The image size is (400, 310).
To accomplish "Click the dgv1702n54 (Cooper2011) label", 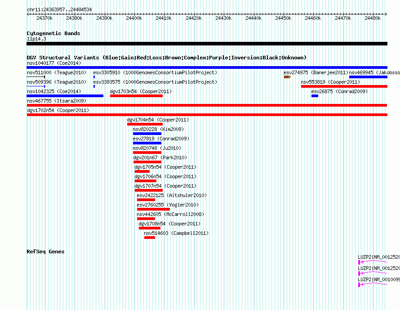I will 58,110.
